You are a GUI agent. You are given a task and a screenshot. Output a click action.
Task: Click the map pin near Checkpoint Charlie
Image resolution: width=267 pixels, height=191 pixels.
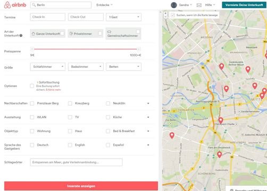[221, 120]
